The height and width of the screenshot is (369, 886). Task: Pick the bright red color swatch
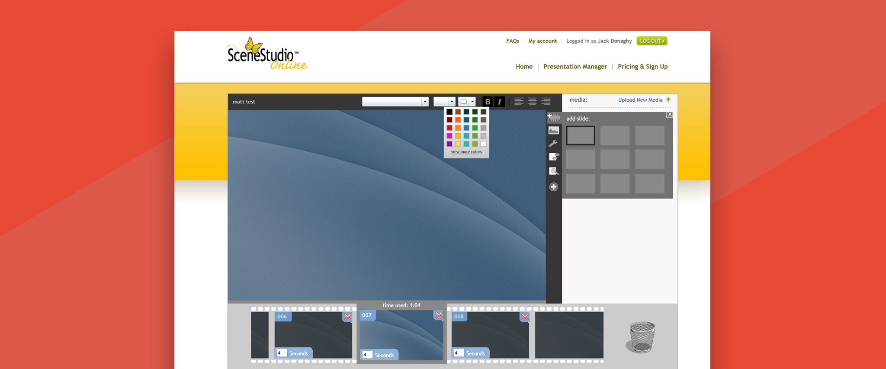pos(449,128)
